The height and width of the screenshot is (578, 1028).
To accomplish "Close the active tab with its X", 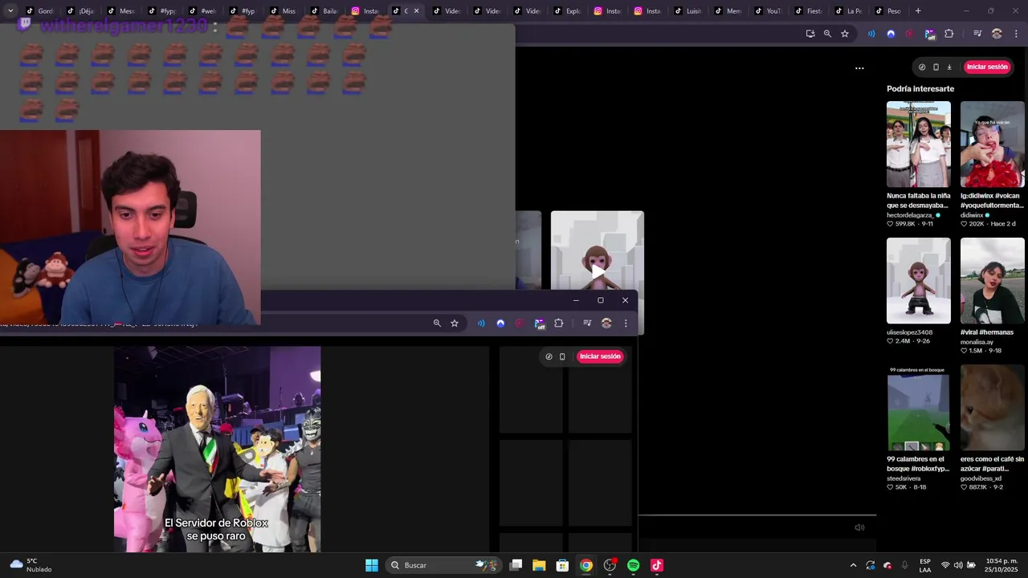I will pos(416,11).
